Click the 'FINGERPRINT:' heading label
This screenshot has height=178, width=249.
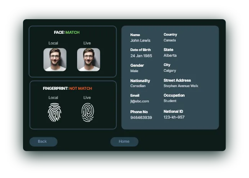tap(56, 89)
